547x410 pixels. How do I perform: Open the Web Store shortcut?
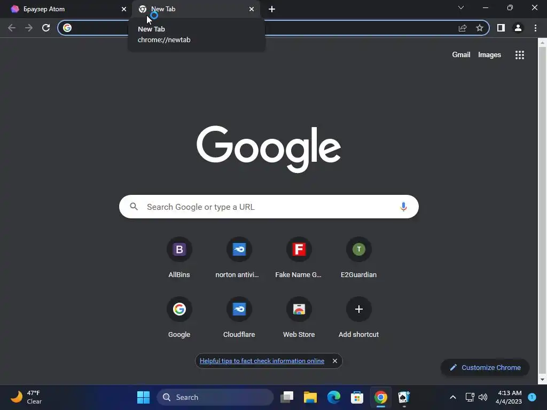click(x=299, y=317)
